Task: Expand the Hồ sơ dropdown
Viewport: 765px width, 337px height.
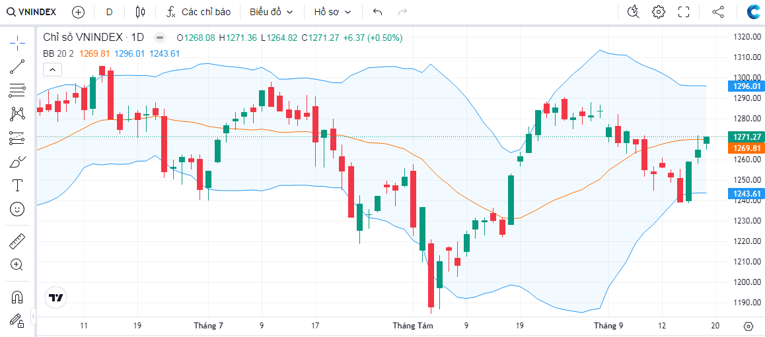Action: point(332,12)
